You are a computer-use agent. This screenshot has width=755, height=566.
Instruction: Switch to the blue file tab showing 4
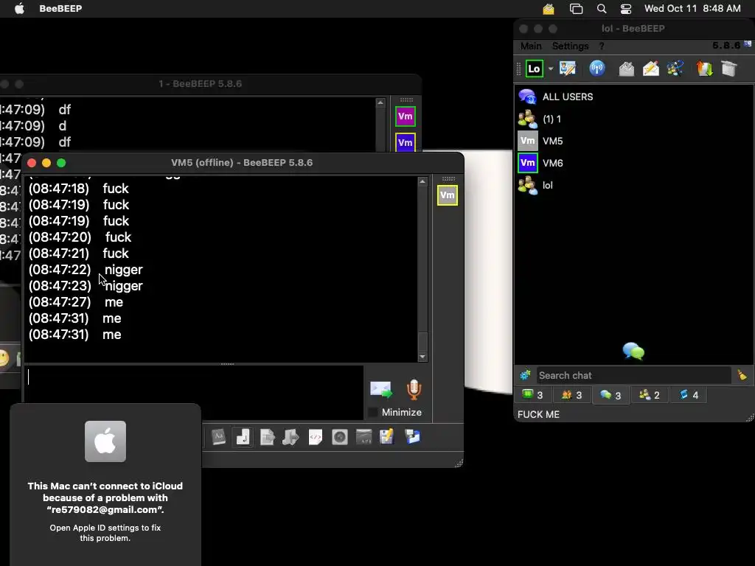point(689,395)
